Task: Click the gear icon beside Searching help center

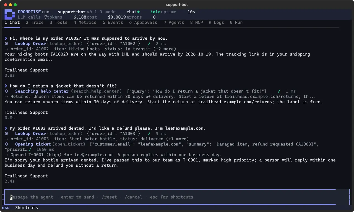Action: coord(6,91)
